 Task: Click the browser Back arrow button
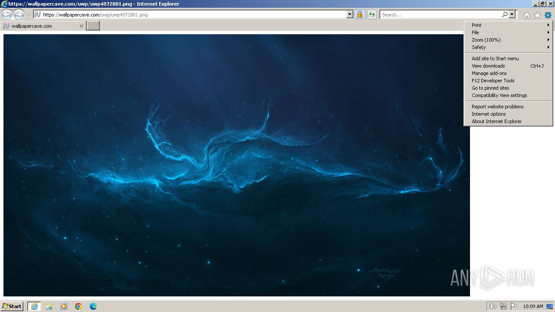pos(7,14)
